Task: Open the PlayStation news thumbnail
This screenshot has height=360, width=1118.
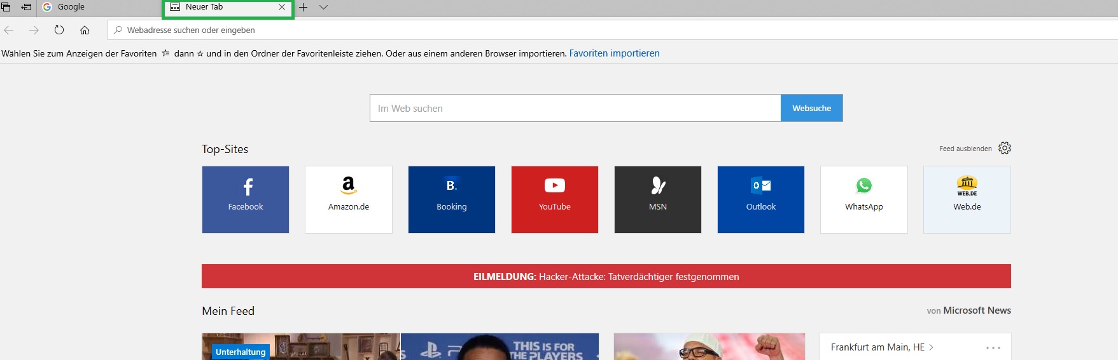Action: pyautogui.click(x=500, y=347)
